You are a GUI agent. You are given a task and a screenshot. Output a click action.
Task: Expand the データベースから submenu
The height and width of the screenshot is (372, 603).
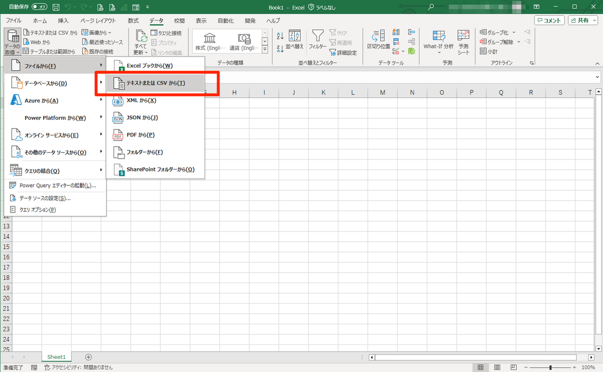click(55, 83)
